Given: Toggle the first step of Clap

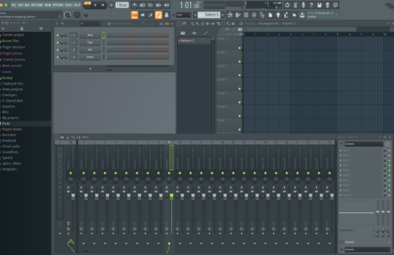Looking at the screenshot, I should tap(109, 42).
